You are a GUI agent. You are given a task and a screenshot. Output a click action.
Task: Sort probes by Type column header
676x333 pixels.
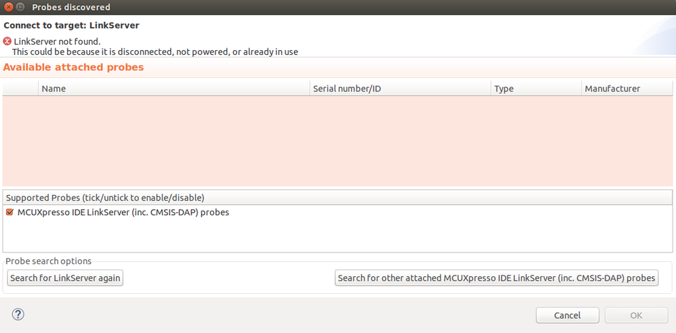(x=536, y=89)
